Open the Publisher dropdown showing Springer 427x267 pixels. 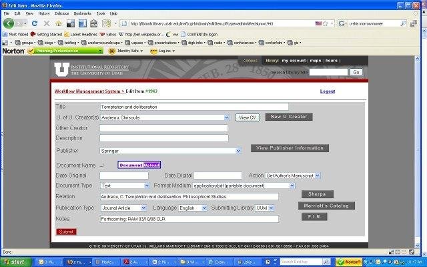(x=171, y=151)
